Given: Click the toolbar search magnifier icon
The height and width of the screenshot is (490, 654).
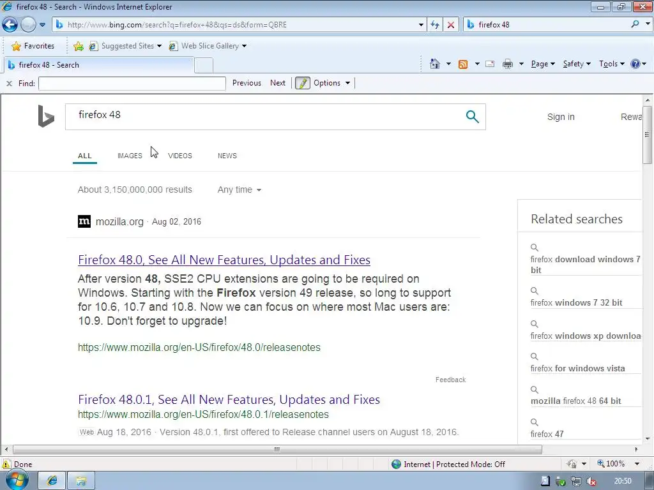Looking at the screenshot, I should click(x=635, y=24).
